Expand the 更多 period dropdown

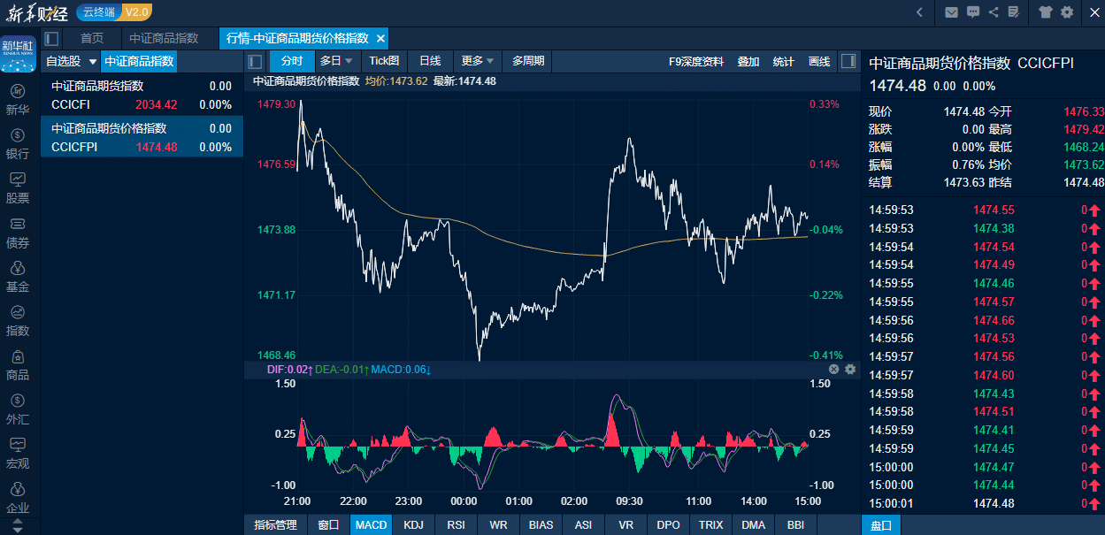(x=479, y=61)
